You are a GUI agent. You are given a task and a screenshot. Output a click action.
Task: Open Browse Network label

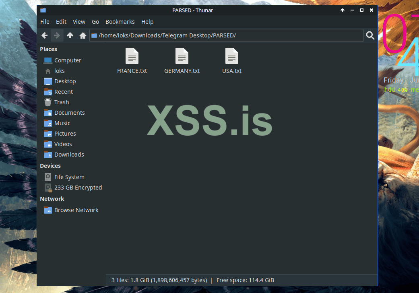pos(76,210)
